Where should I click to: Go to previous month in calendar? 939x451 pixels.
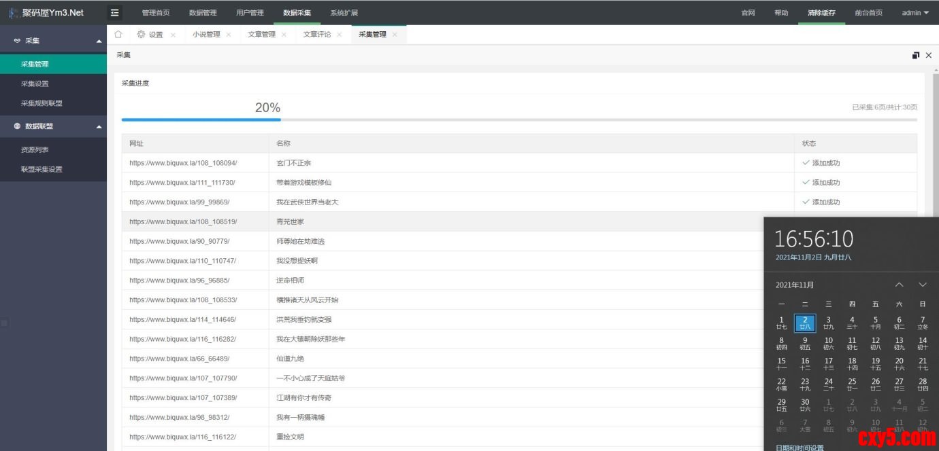coord(899,285)
